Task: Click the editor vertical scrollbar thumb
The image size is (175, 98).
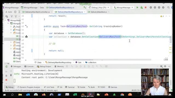Action: [x=171, y=40]
